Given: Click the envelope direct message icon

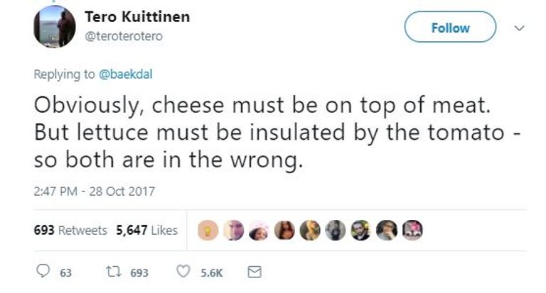Looking at the screenshot, I should tap(253, 272).
